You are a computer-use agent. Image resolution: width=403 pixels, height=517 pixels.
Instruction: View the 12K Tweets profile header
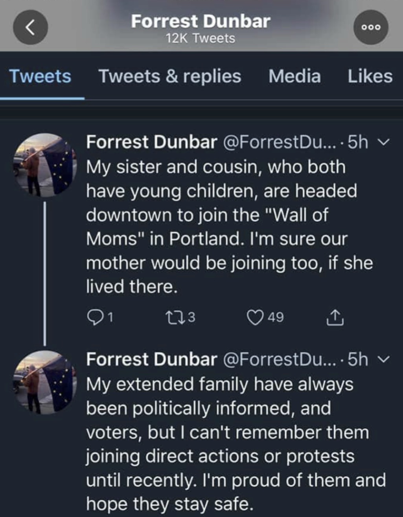(201, 37)
